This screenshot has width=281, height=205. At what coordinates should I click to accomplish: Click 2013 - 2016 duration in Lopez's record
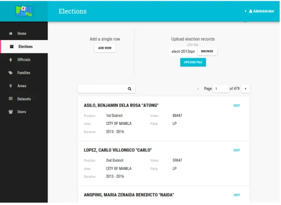point(115,177)
